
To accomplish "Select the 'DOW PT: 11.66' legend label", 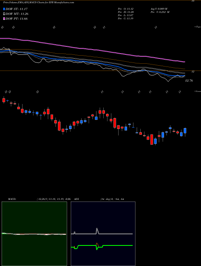I will pos(17,19).
